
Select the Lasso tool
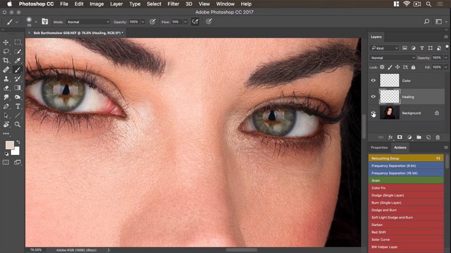(x=6, y=51)
